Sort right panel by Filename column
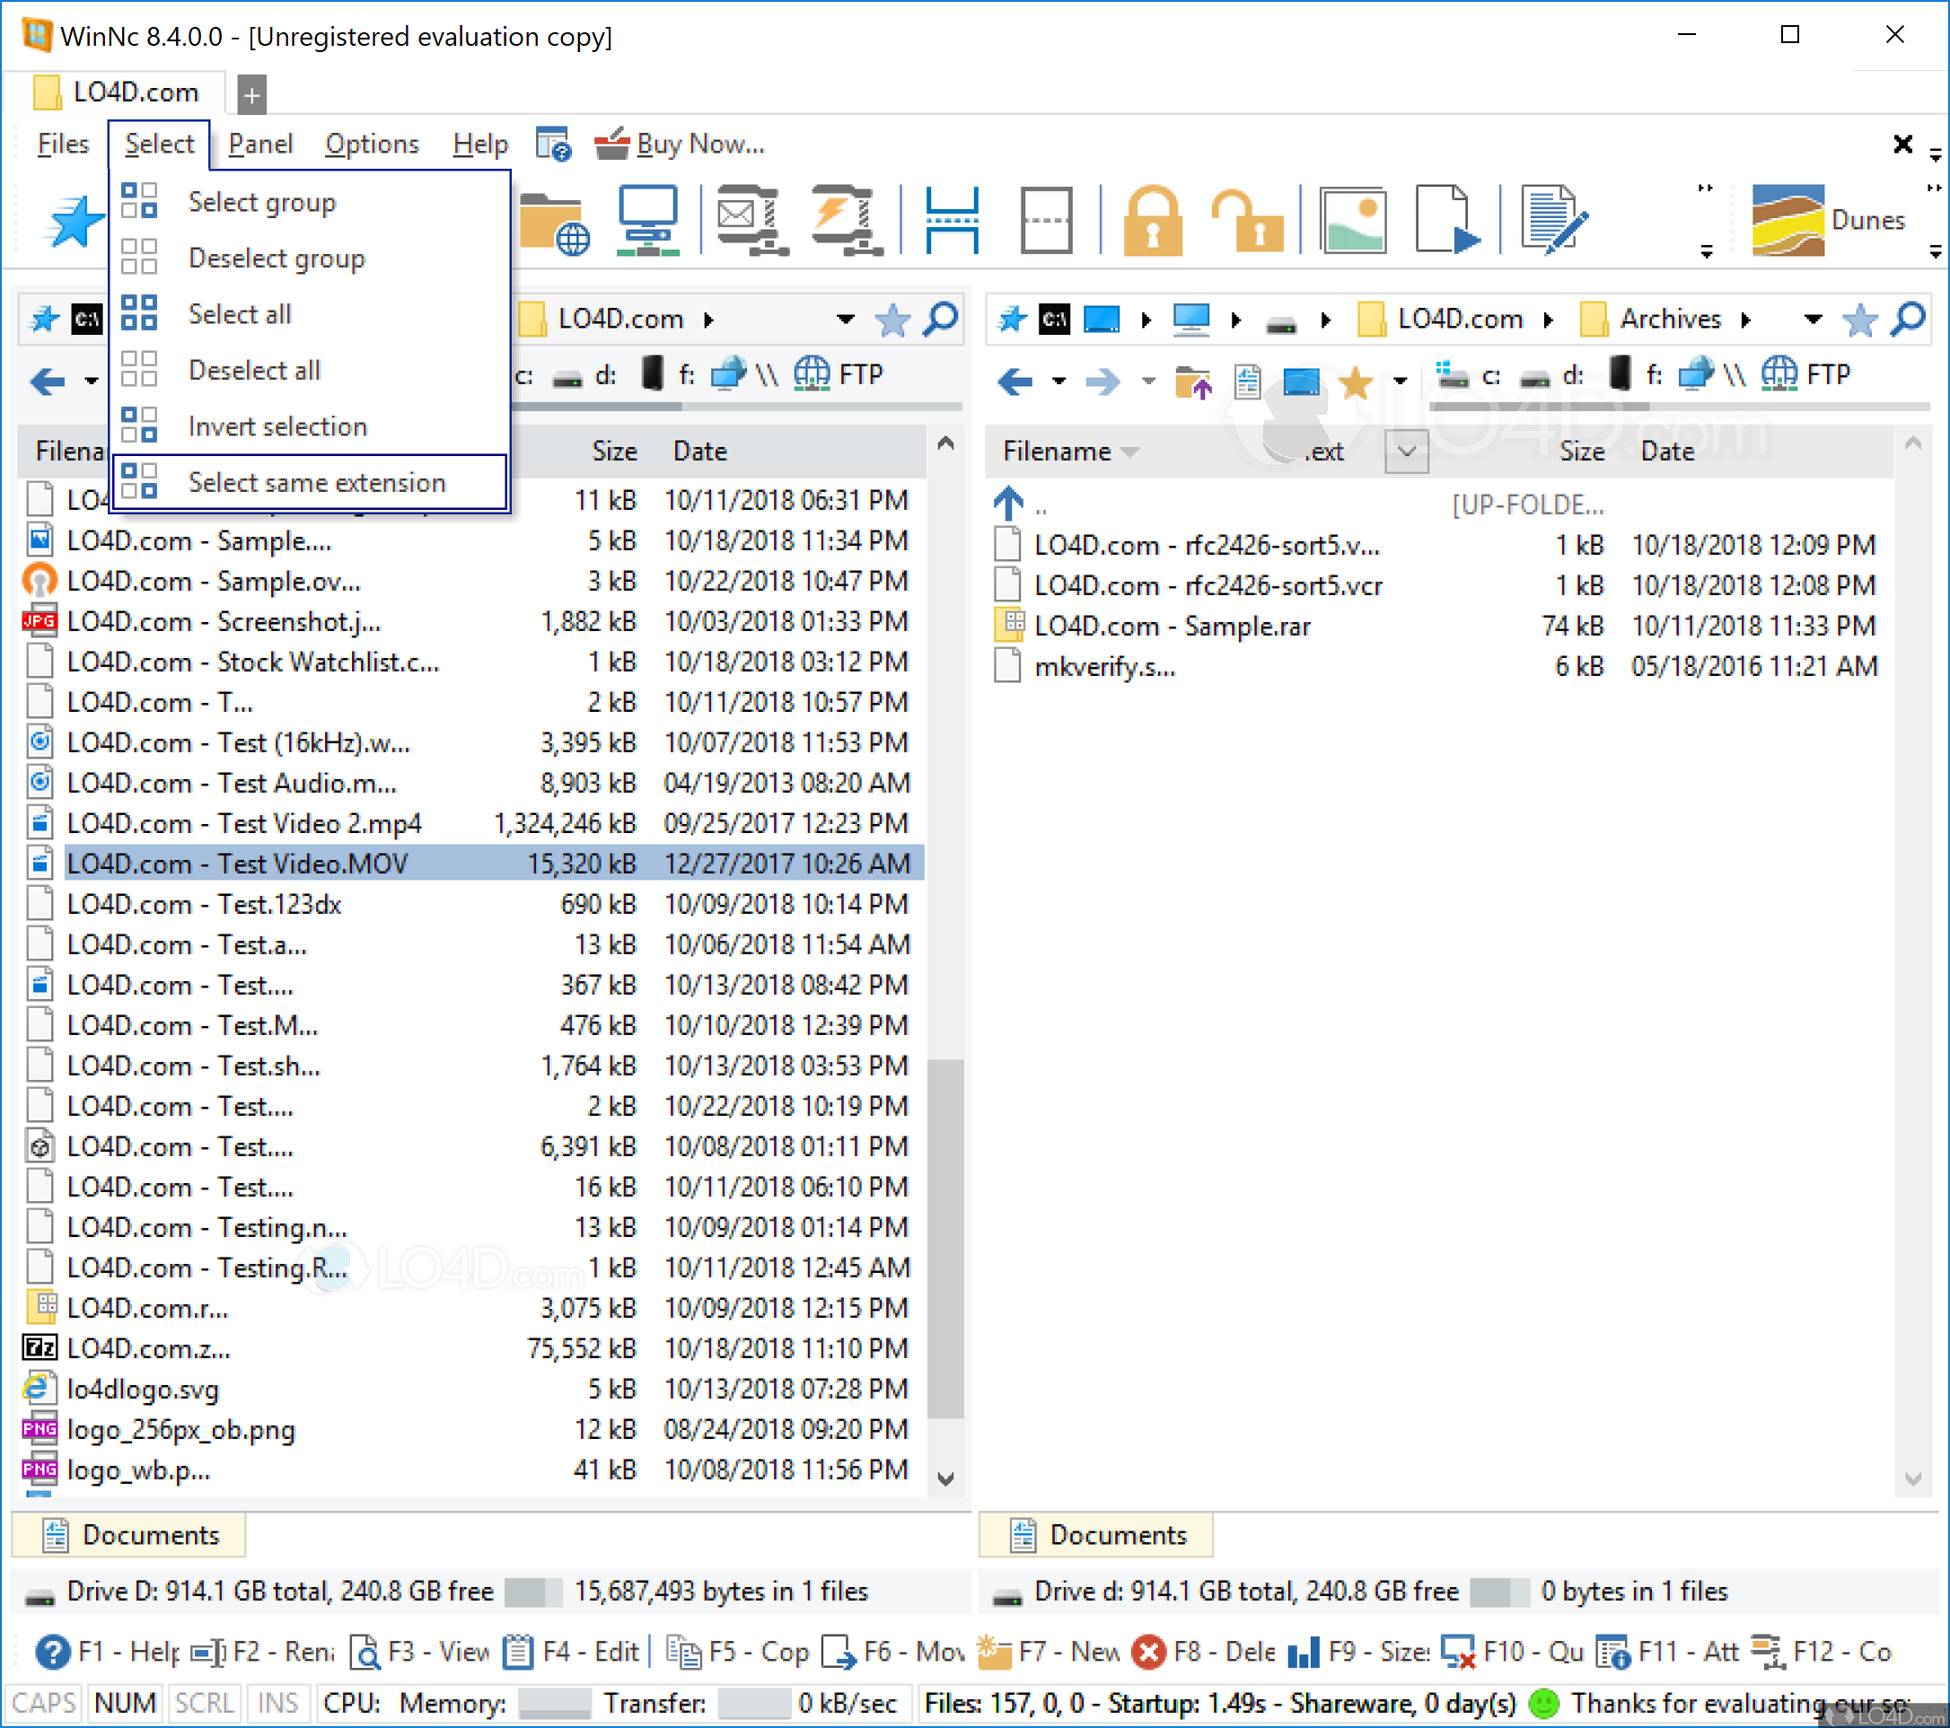 1056,451
